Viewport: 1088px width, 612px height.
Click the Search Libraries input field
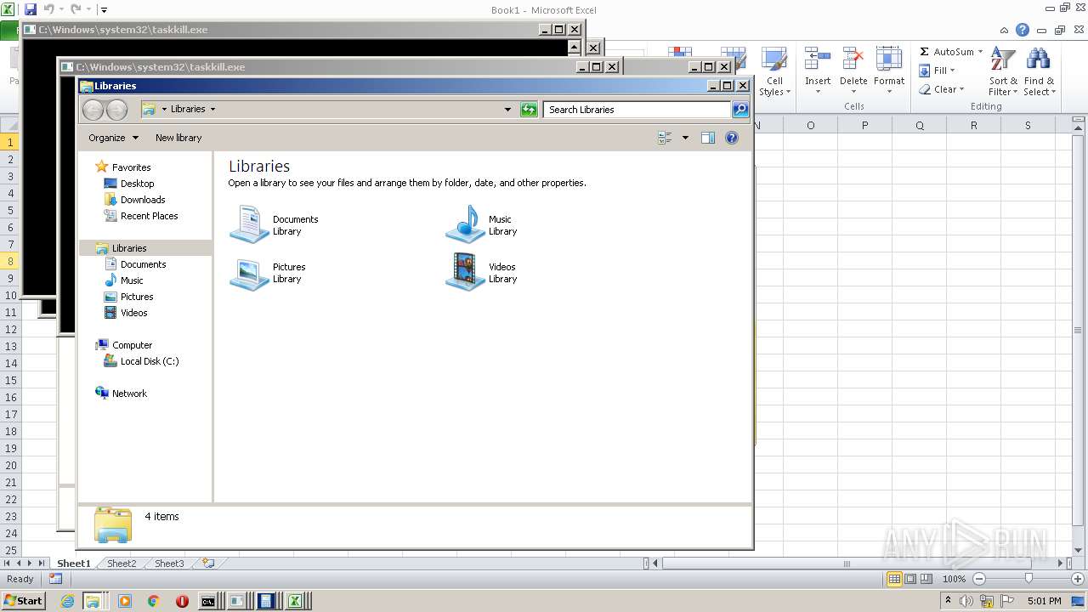637,109
